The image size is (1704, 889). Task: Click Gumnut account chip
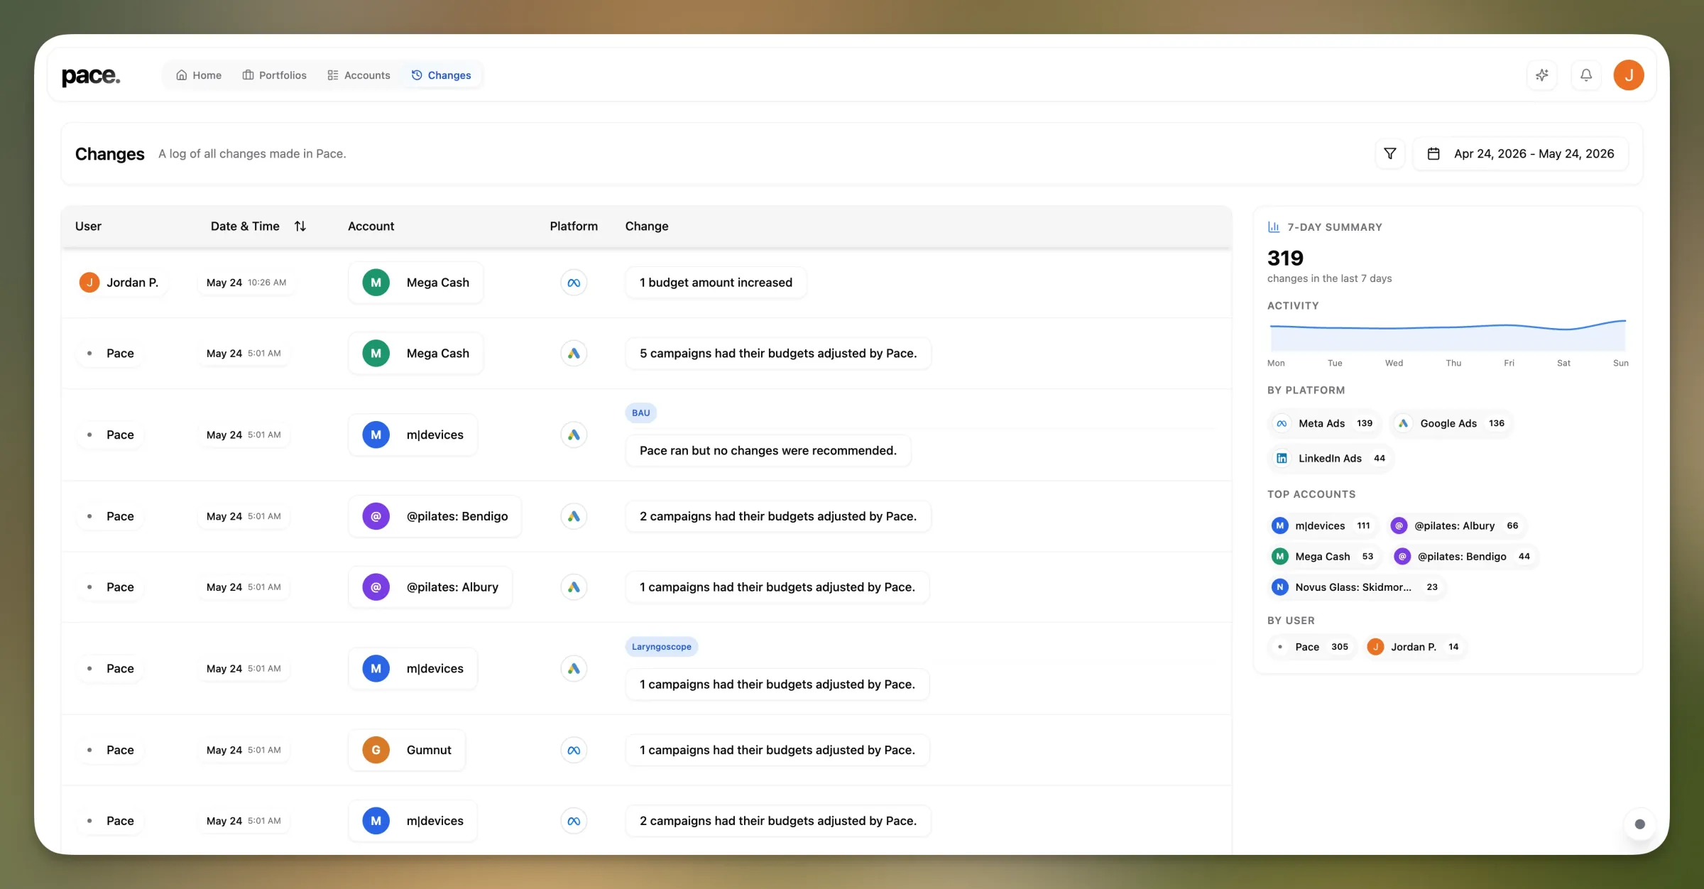tap(407, 750)
